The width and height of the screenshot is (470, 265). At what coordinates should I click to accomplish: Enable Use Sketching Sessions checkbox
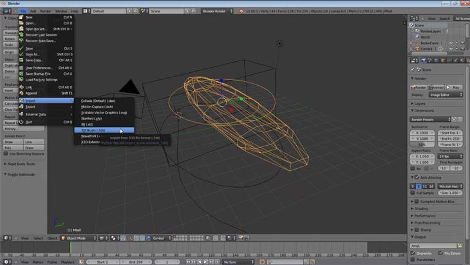[6, 154]
